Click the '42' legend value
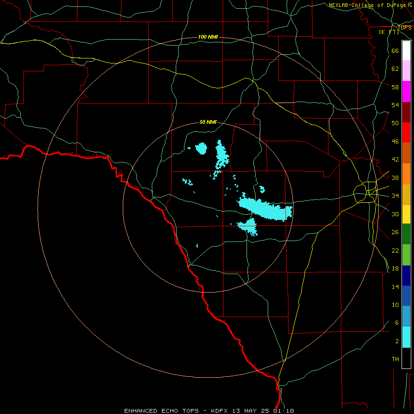The height and width of the screenshot is (414, 414). 395,159
